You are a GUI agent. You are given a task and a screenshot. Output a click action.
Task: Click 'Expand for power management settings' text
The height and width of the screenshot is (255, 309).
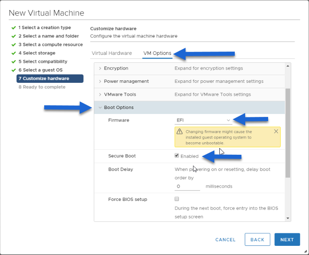point(219,81)
